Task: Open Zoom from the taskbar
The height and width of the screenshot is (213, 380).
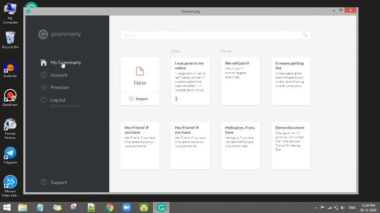Action: 126,208
